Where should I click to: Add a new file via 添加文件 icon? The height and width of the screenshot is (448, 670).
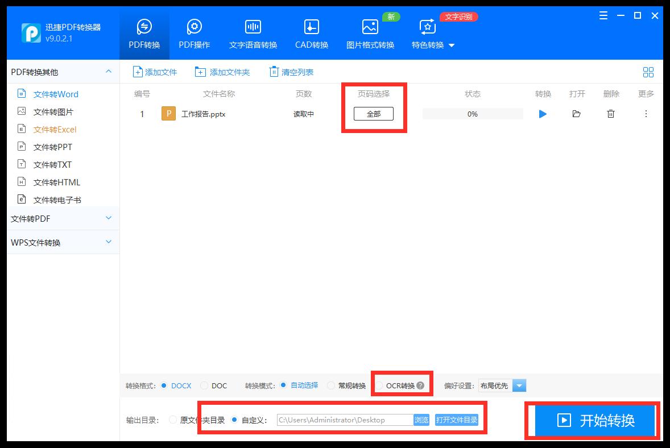pos(137,72)
